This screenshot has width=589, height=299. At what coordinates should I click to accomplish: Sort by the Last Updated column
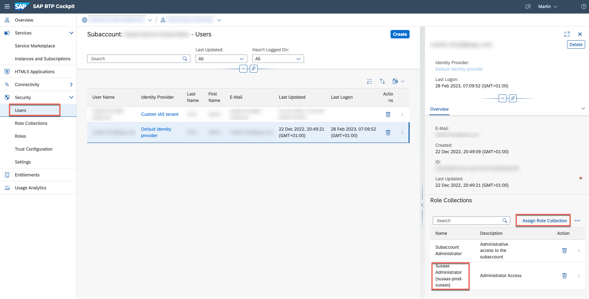(292, 97)
